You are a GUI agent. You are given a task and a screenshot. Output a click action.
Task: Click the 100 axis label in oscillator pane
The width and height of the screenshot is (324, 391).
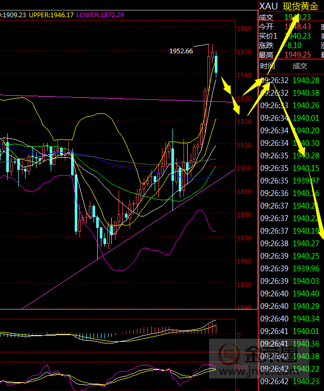(x=242, y=367)
